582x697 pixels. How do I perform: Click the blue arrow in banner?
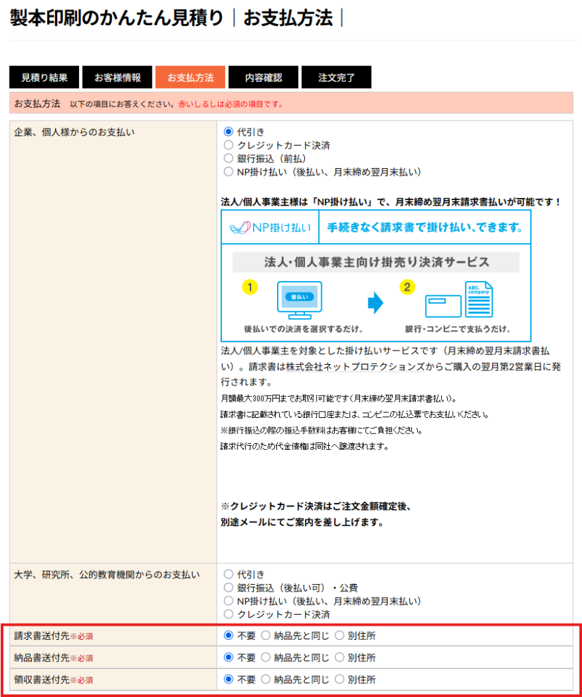(x=375, y=302)
